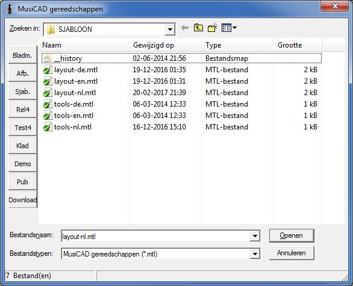
Task: Expand the Zoeken in folder dropdown
Action: coord(170,30)
